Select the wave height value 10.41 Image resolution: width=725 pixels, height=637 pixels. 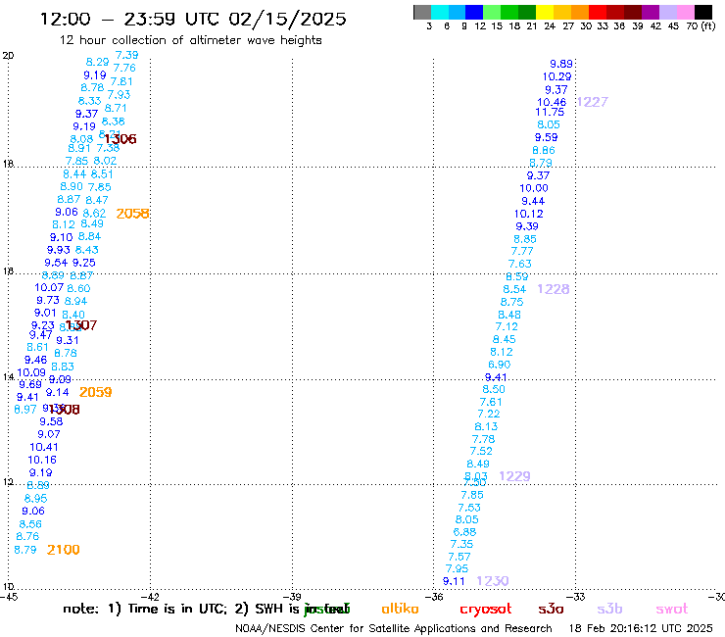[x=44, y=447]
